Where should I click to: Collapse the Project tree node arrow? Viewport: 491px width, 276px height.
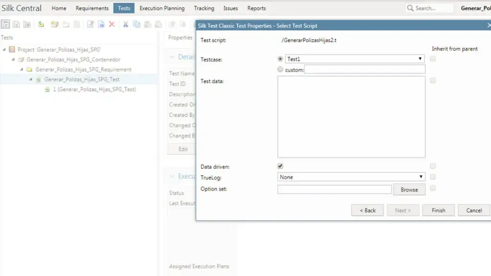click(x=4, y=49)
